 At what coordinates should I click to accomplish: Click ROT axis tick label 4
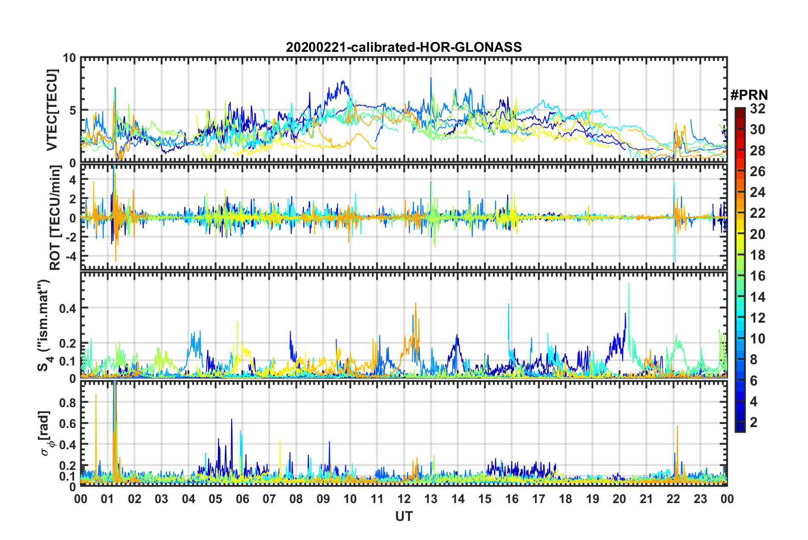pos(73,180)
